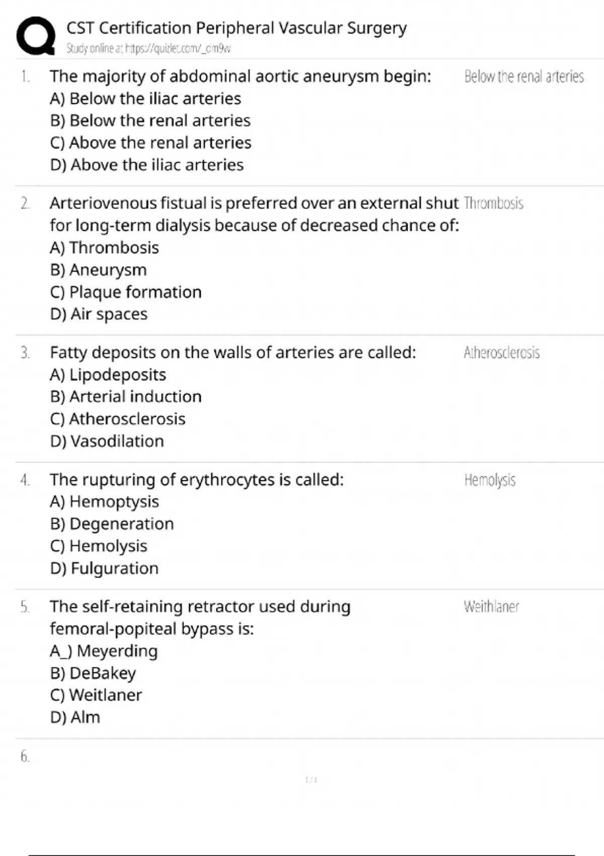Select option 'C) Plaque formation'
The width and height of the screenshot is (604, 856).
[126, 292]
